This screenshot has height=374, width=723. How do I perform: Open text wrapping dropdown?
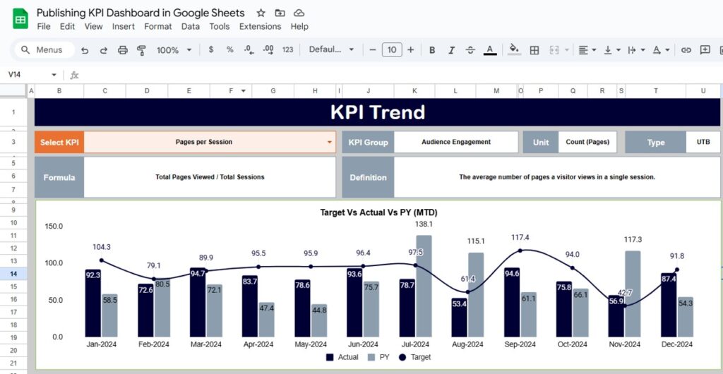click(x=636, y=49)
